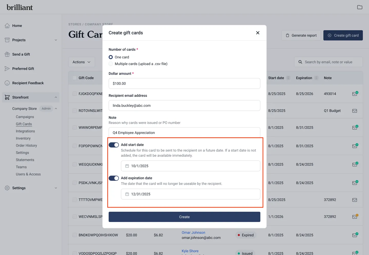Click the Note field with Q4 Employee Appreciation
Image resolution: width=369 pixels, height=255 pixels.
point(184,132)
